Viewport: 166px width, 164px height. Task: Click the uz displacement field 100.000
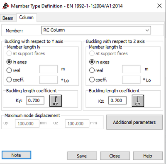(77, 123)
